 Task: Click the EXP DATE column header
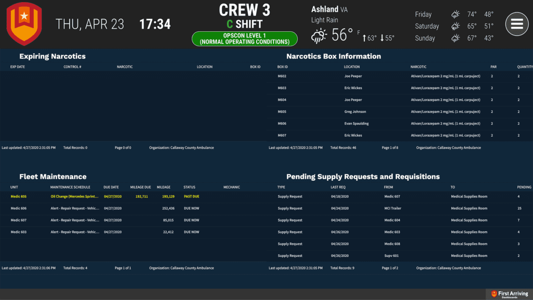click(x=18, y=67)
